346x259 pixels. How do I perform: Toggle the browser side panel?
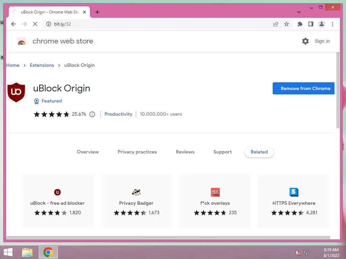tap(311, 24)
